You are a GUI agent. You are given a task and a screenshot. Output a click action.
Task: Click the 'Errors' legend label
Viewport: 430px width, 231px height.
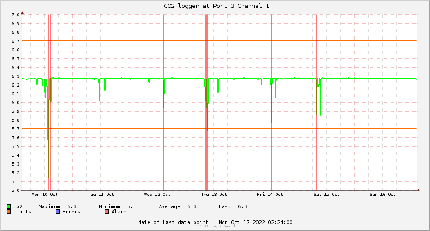click(x=71, y=212)
